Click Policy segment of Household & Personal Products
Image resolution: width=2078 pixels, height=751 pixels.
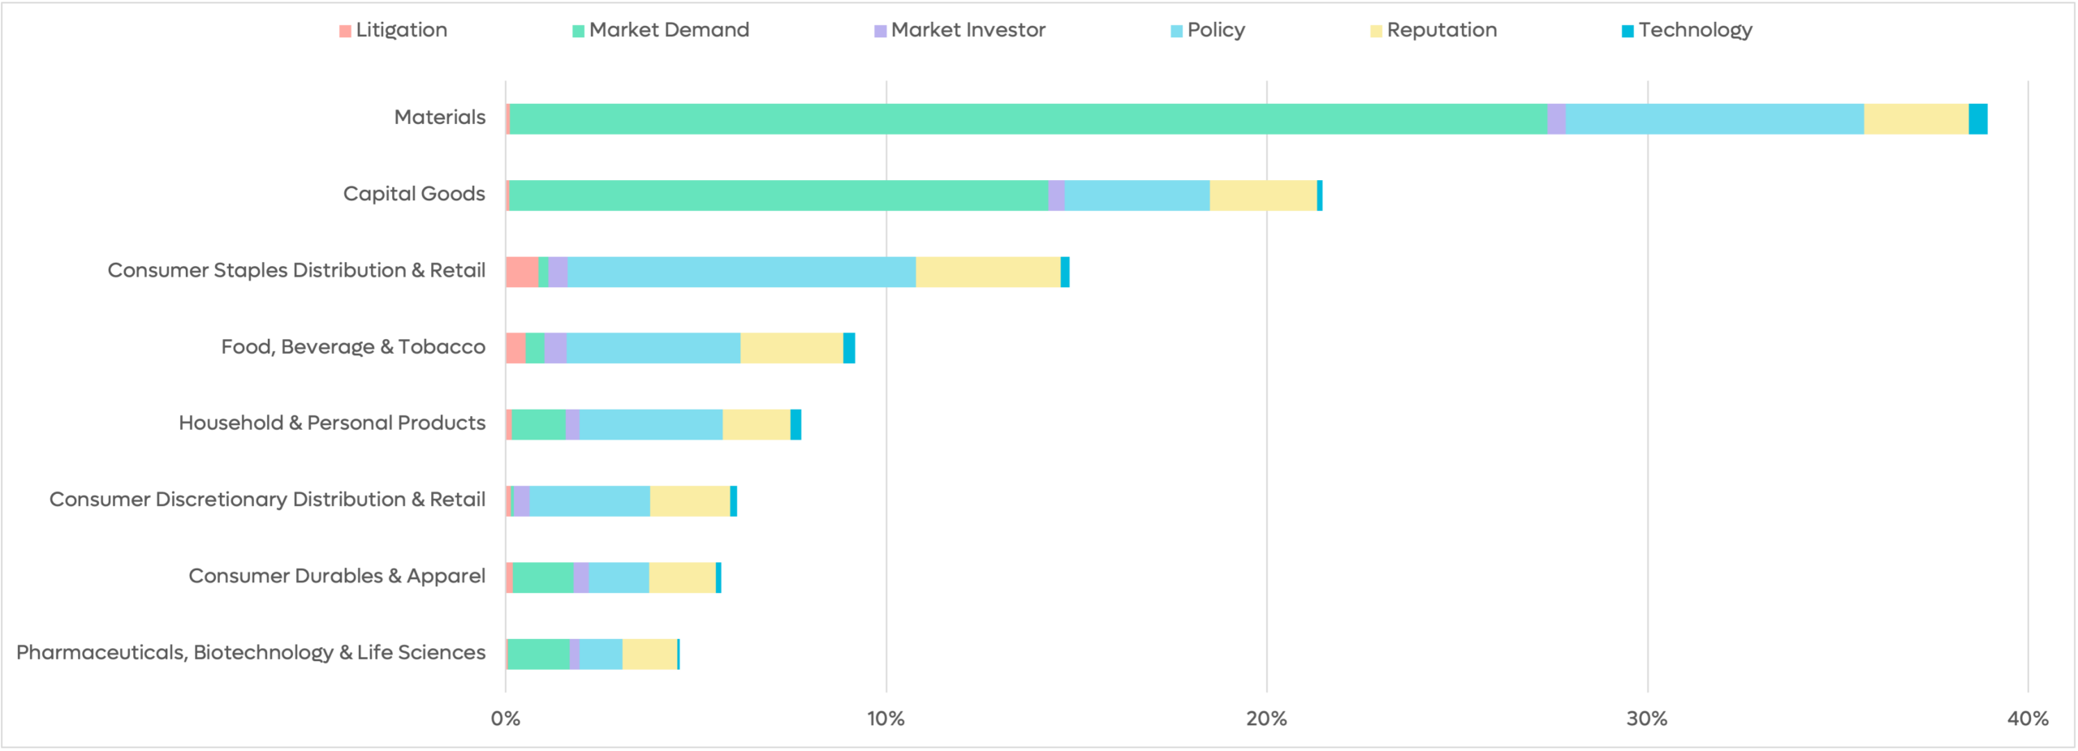(x=650, y=425)
